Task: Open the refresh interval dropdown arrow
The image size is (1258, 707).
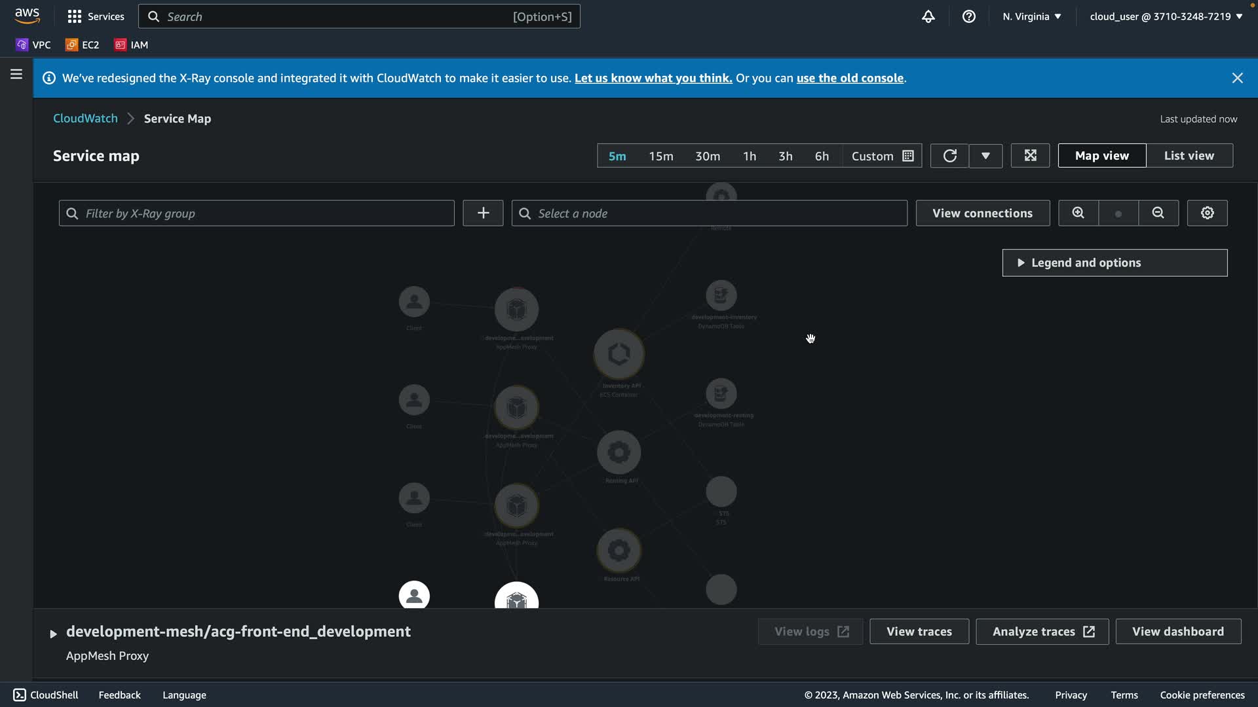Action: click(985, 156)
